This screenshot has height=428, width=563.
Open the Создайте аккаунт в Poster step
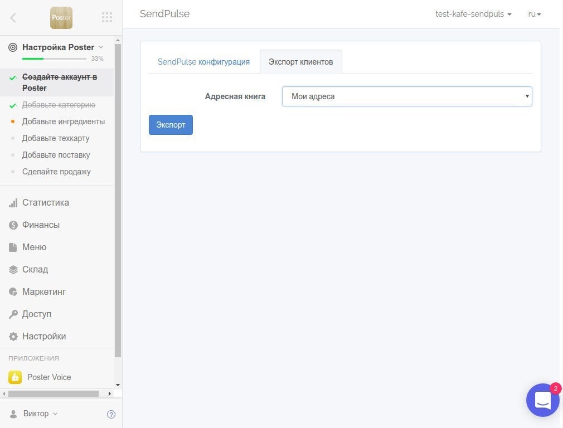click(57, 82)
